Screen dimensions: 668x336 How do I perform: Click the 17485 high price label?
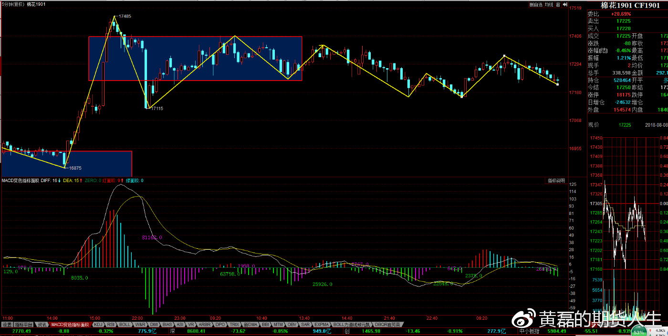125,16
